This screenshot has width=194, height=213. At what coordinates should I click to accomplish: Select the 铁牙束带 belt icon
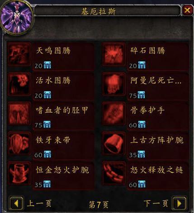coord(19,143)
